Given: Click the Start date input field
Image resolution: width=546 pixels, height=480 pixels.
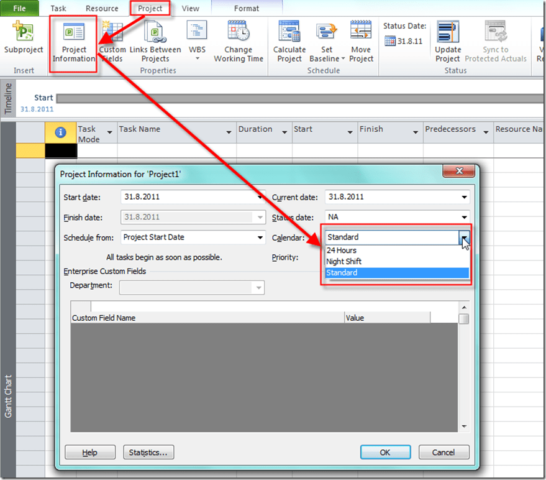Looking at the screenshot, I should [189, 197].
